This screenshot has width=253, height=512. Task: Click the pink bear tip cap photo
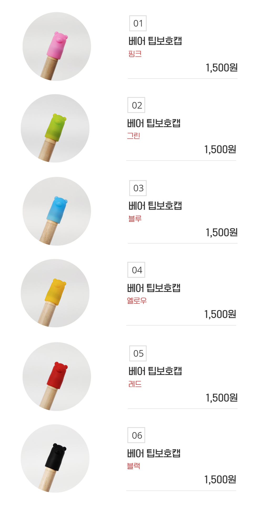[x=57, y=47]
